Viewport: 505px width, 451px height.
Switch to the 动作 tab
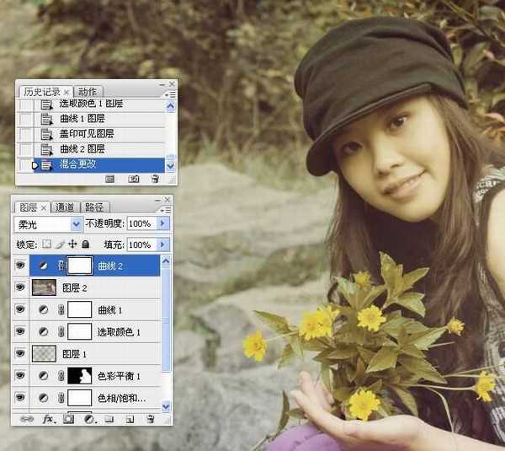pos(87,92)
